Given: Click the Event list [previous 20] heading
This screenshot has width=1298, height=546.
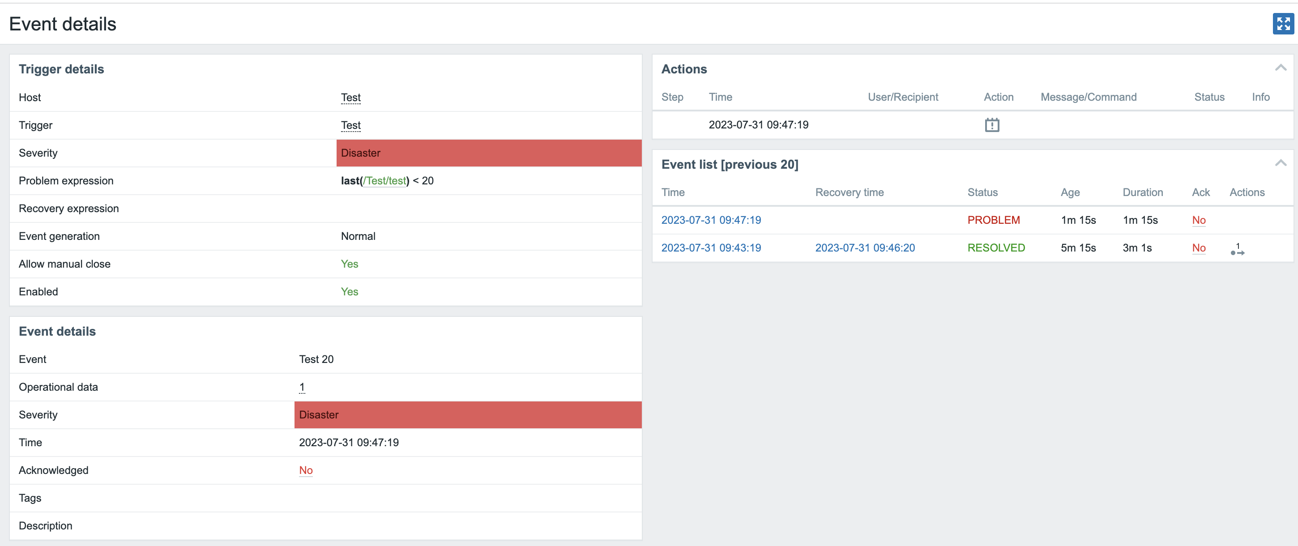Looking at the screenshot, I should coord(730,164).
